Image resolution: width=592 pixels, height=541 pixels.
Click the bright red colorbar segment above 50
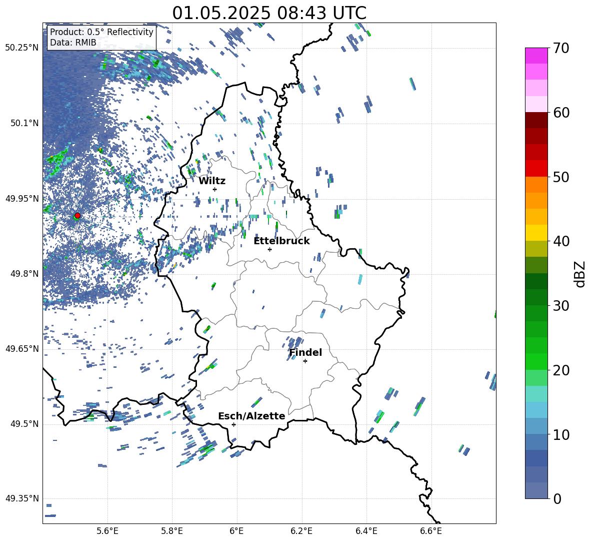point(536,169)
